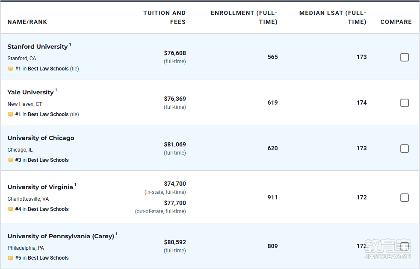The width and height of the screenshot is (420, 269).
Task: Open University of Pennsylvania (Carey) link
Action: click(x=61, y=236)
